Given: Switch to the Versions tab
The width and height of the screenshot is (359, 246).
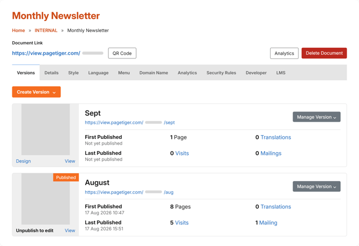Looking at the screenshot, I should [26, 72].
